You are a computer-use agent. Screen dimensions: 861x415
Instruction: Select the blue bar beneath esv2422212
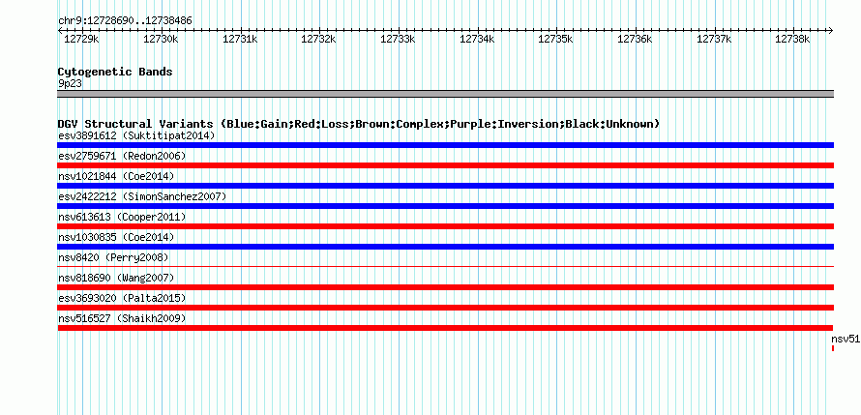(445, 206)
